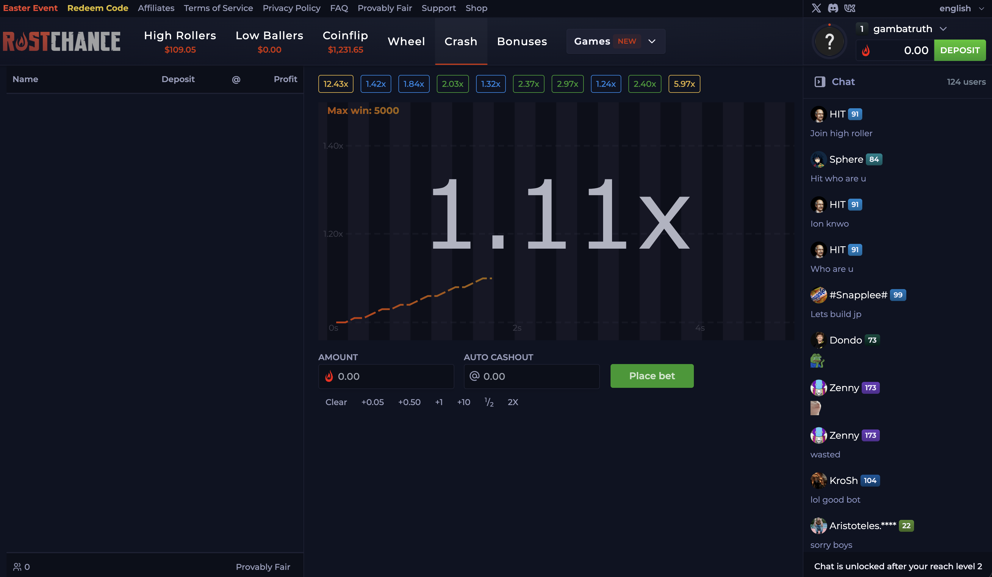This screenshot has width=992, height=577.
Task: Go to the Affiliates page
Action: [156, 8]
